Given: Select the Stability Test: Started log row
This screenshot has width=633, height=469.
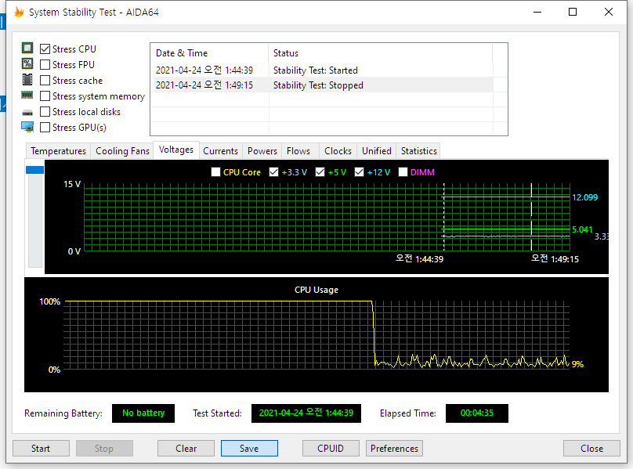Looking at the screenshot, I should (322, 70).
